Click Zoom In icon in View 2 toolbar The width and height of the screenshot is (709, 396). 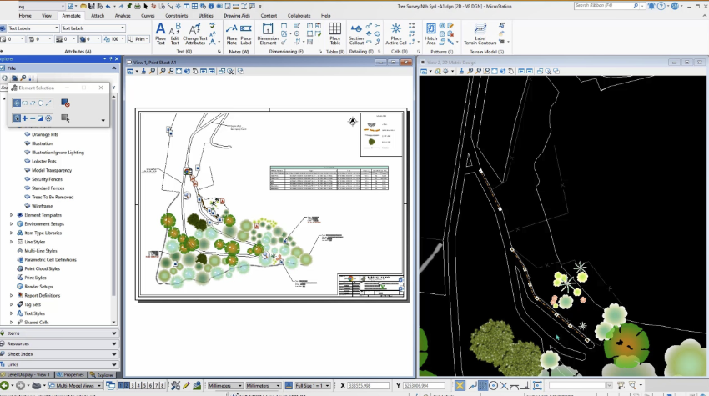pyautogui.click(x=470, y=71)
